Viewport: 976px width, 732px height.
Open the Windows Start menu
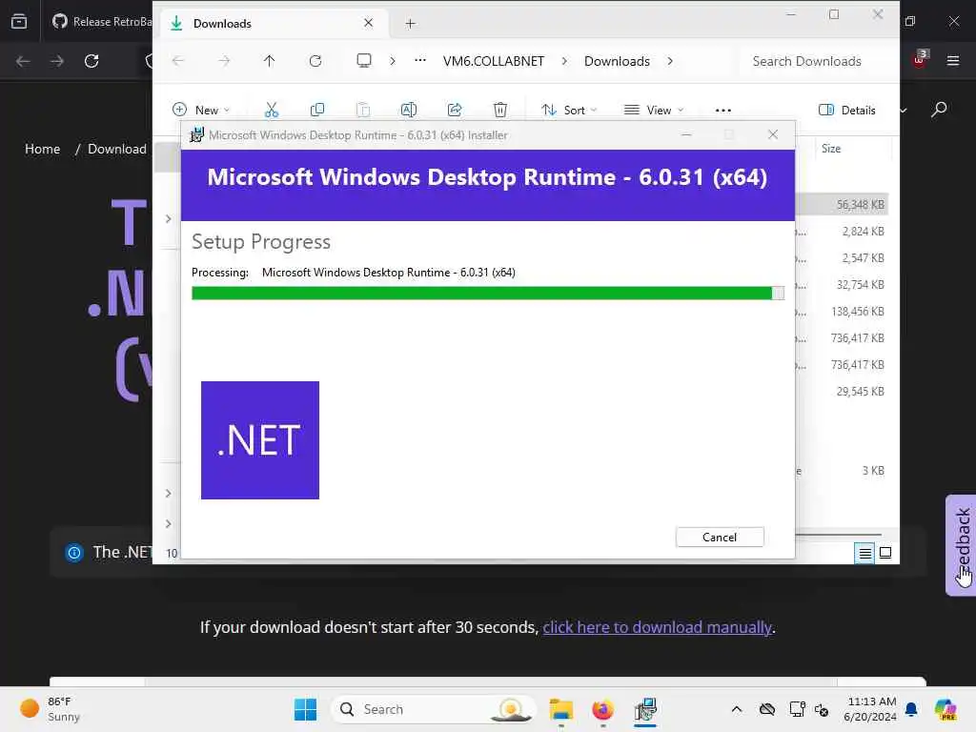coord(305,709)
